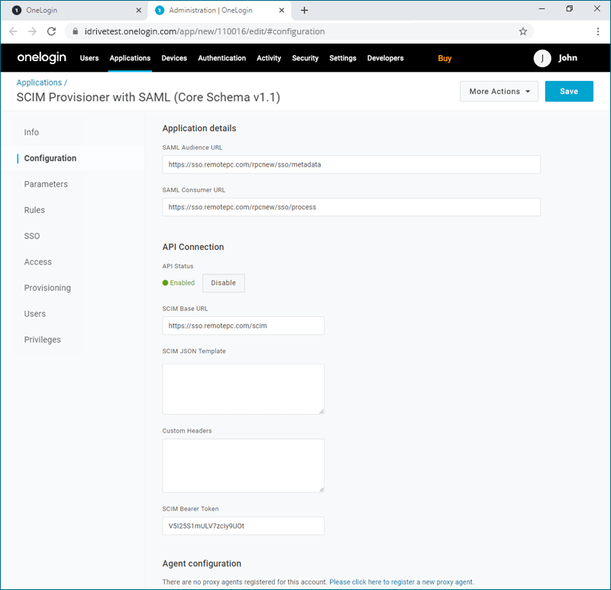
Task: Click the Save button
Action: coord(568,92)
